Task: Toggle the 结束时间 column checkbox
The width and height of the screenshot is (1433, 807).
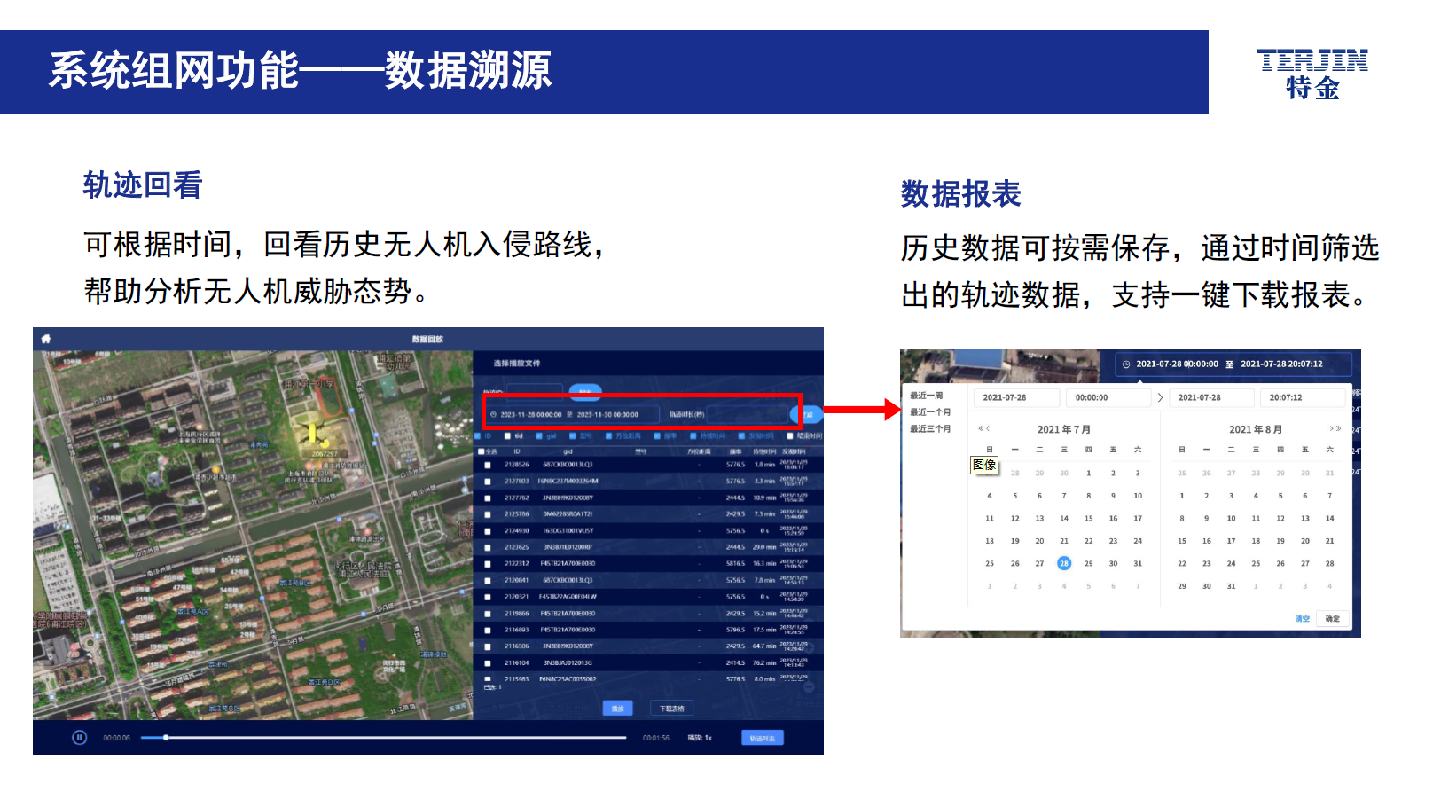Action: [x=790, y=435]
